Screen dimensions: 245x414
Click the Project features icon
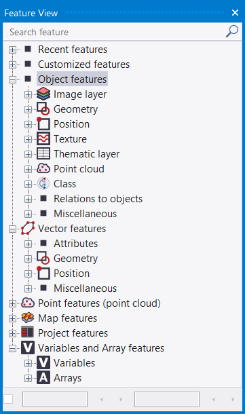28,333
